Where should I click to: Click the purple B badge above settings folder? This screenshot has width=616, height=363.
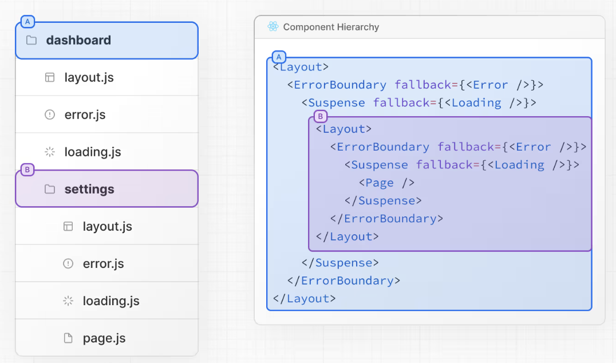pos(27,170)
